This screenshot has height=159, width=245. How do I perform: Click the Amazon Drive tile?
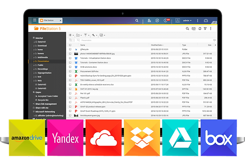[27, 138]
